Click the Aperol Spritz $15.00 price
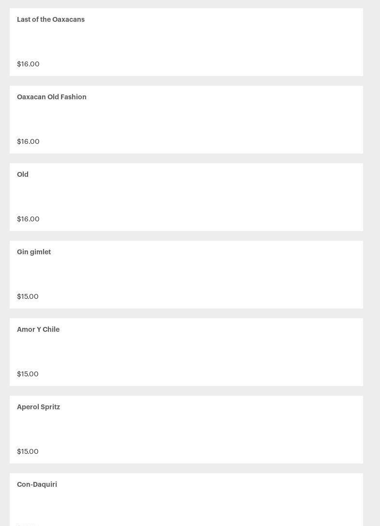 click(28, 451)
